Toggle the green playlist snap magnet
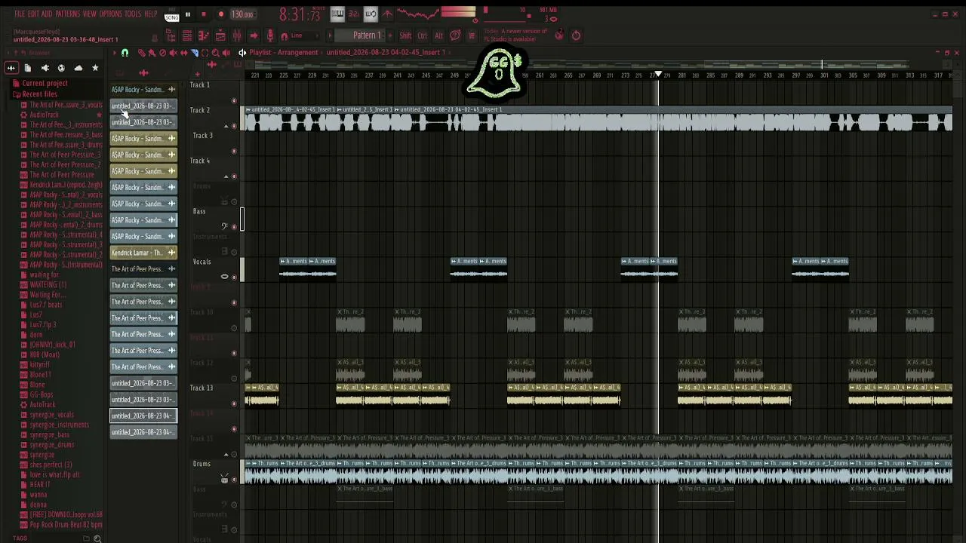966x543 pixels. (x=125, y=52)
